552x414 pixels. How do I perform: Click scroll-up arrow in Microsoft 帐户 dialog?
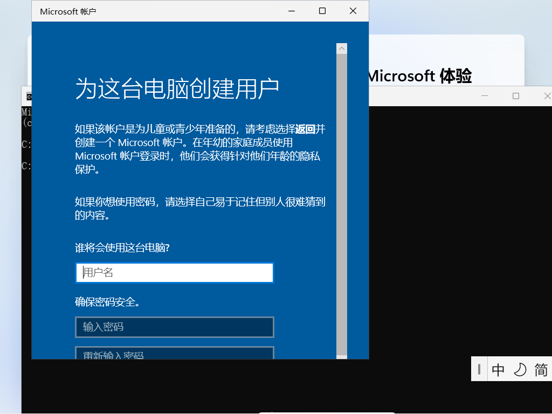tap(342, 49)
